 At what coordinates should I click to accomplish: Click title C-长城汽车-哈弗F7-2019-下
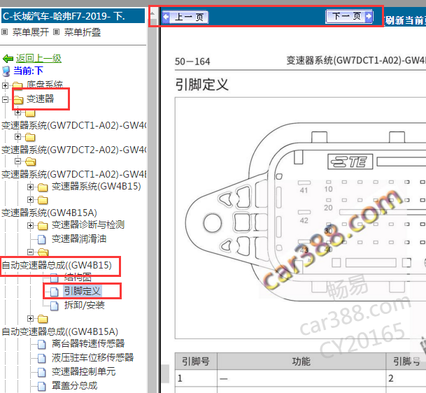[x=64, y=16]
